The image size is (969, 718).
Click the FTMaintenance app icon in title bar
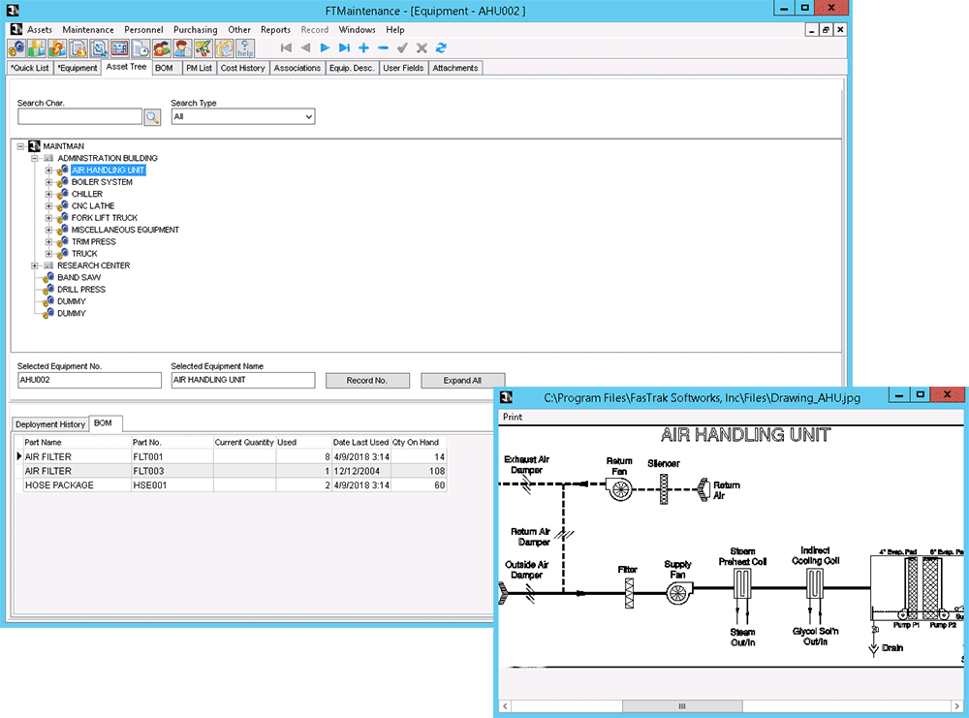coord(13,11)
